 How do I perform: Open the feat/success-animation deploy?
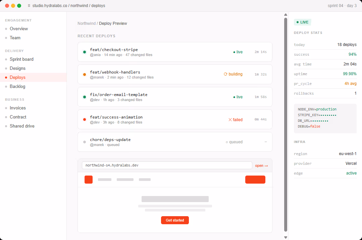coord(175,119)
